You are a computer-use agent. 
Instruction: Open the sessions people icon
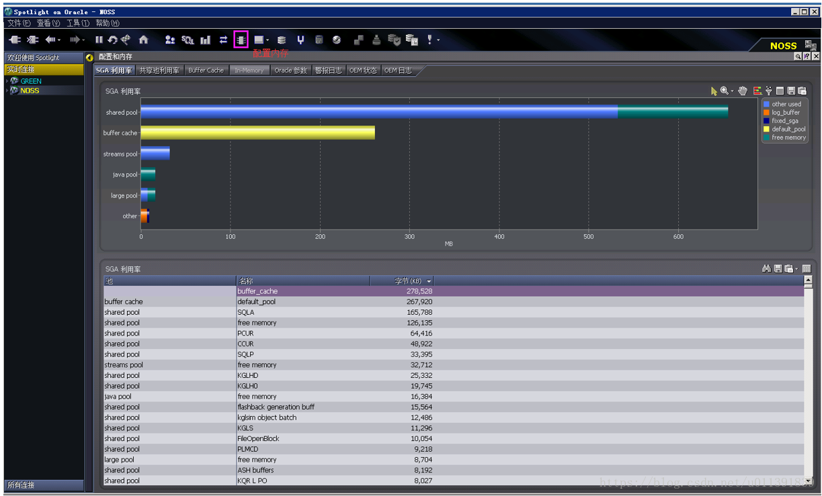[170, 40]
